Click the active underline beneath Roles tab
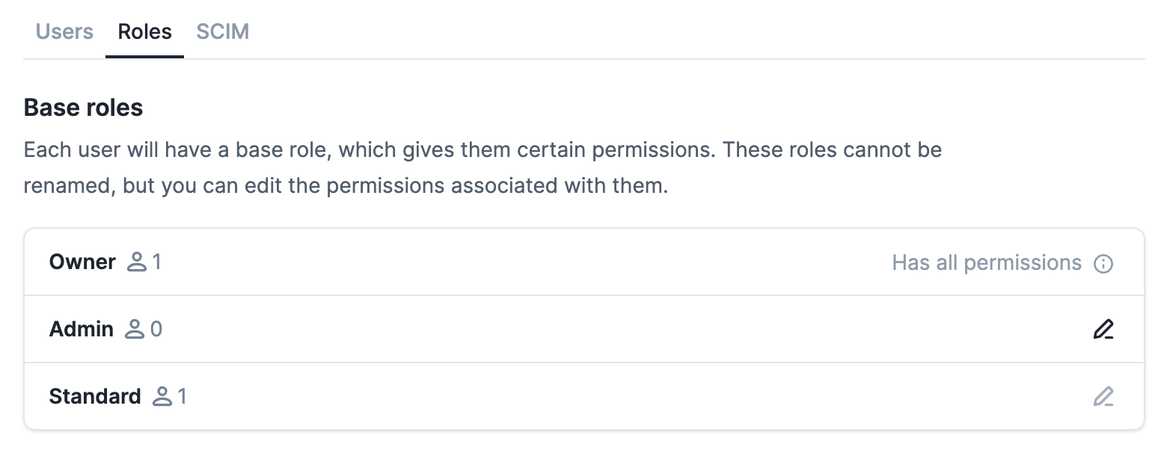Image resolution: width=1170 pixels, height=450 pixels. click(145, 57)
